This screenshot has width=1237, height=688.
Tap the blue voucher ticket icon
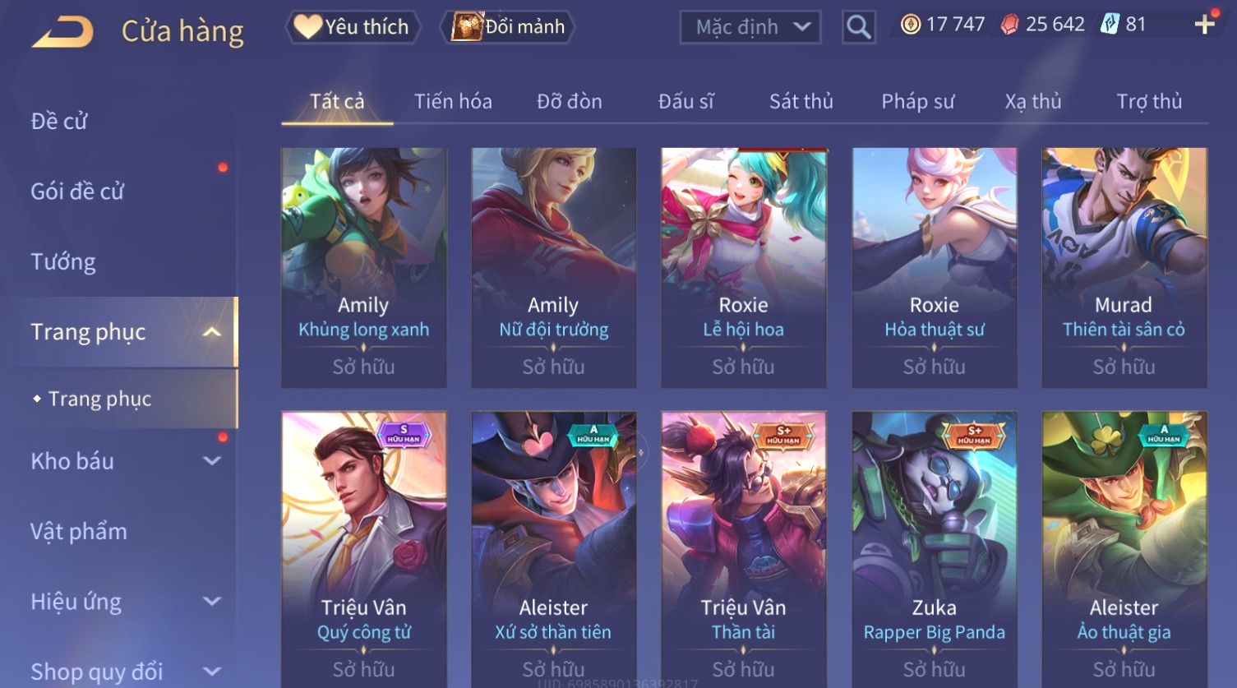tap(1110, 25)
